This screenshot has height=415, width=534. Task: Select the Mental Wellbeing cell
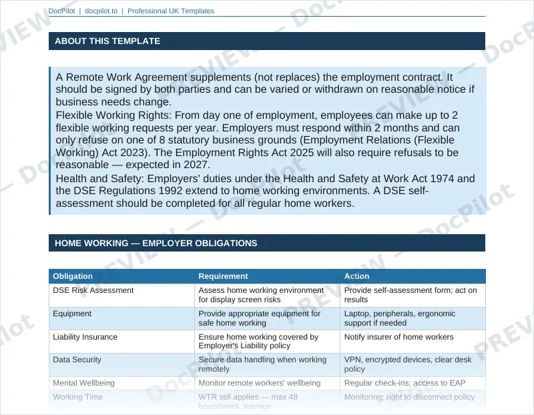(x=121, y=383)
